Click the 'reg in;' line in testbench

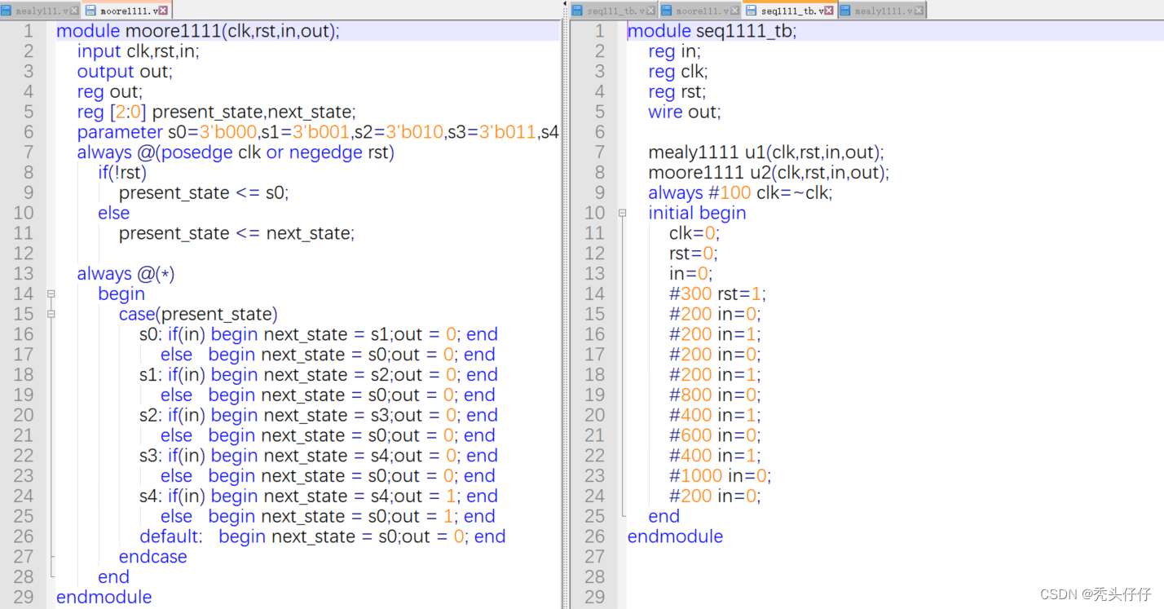(x=674, y=51)
